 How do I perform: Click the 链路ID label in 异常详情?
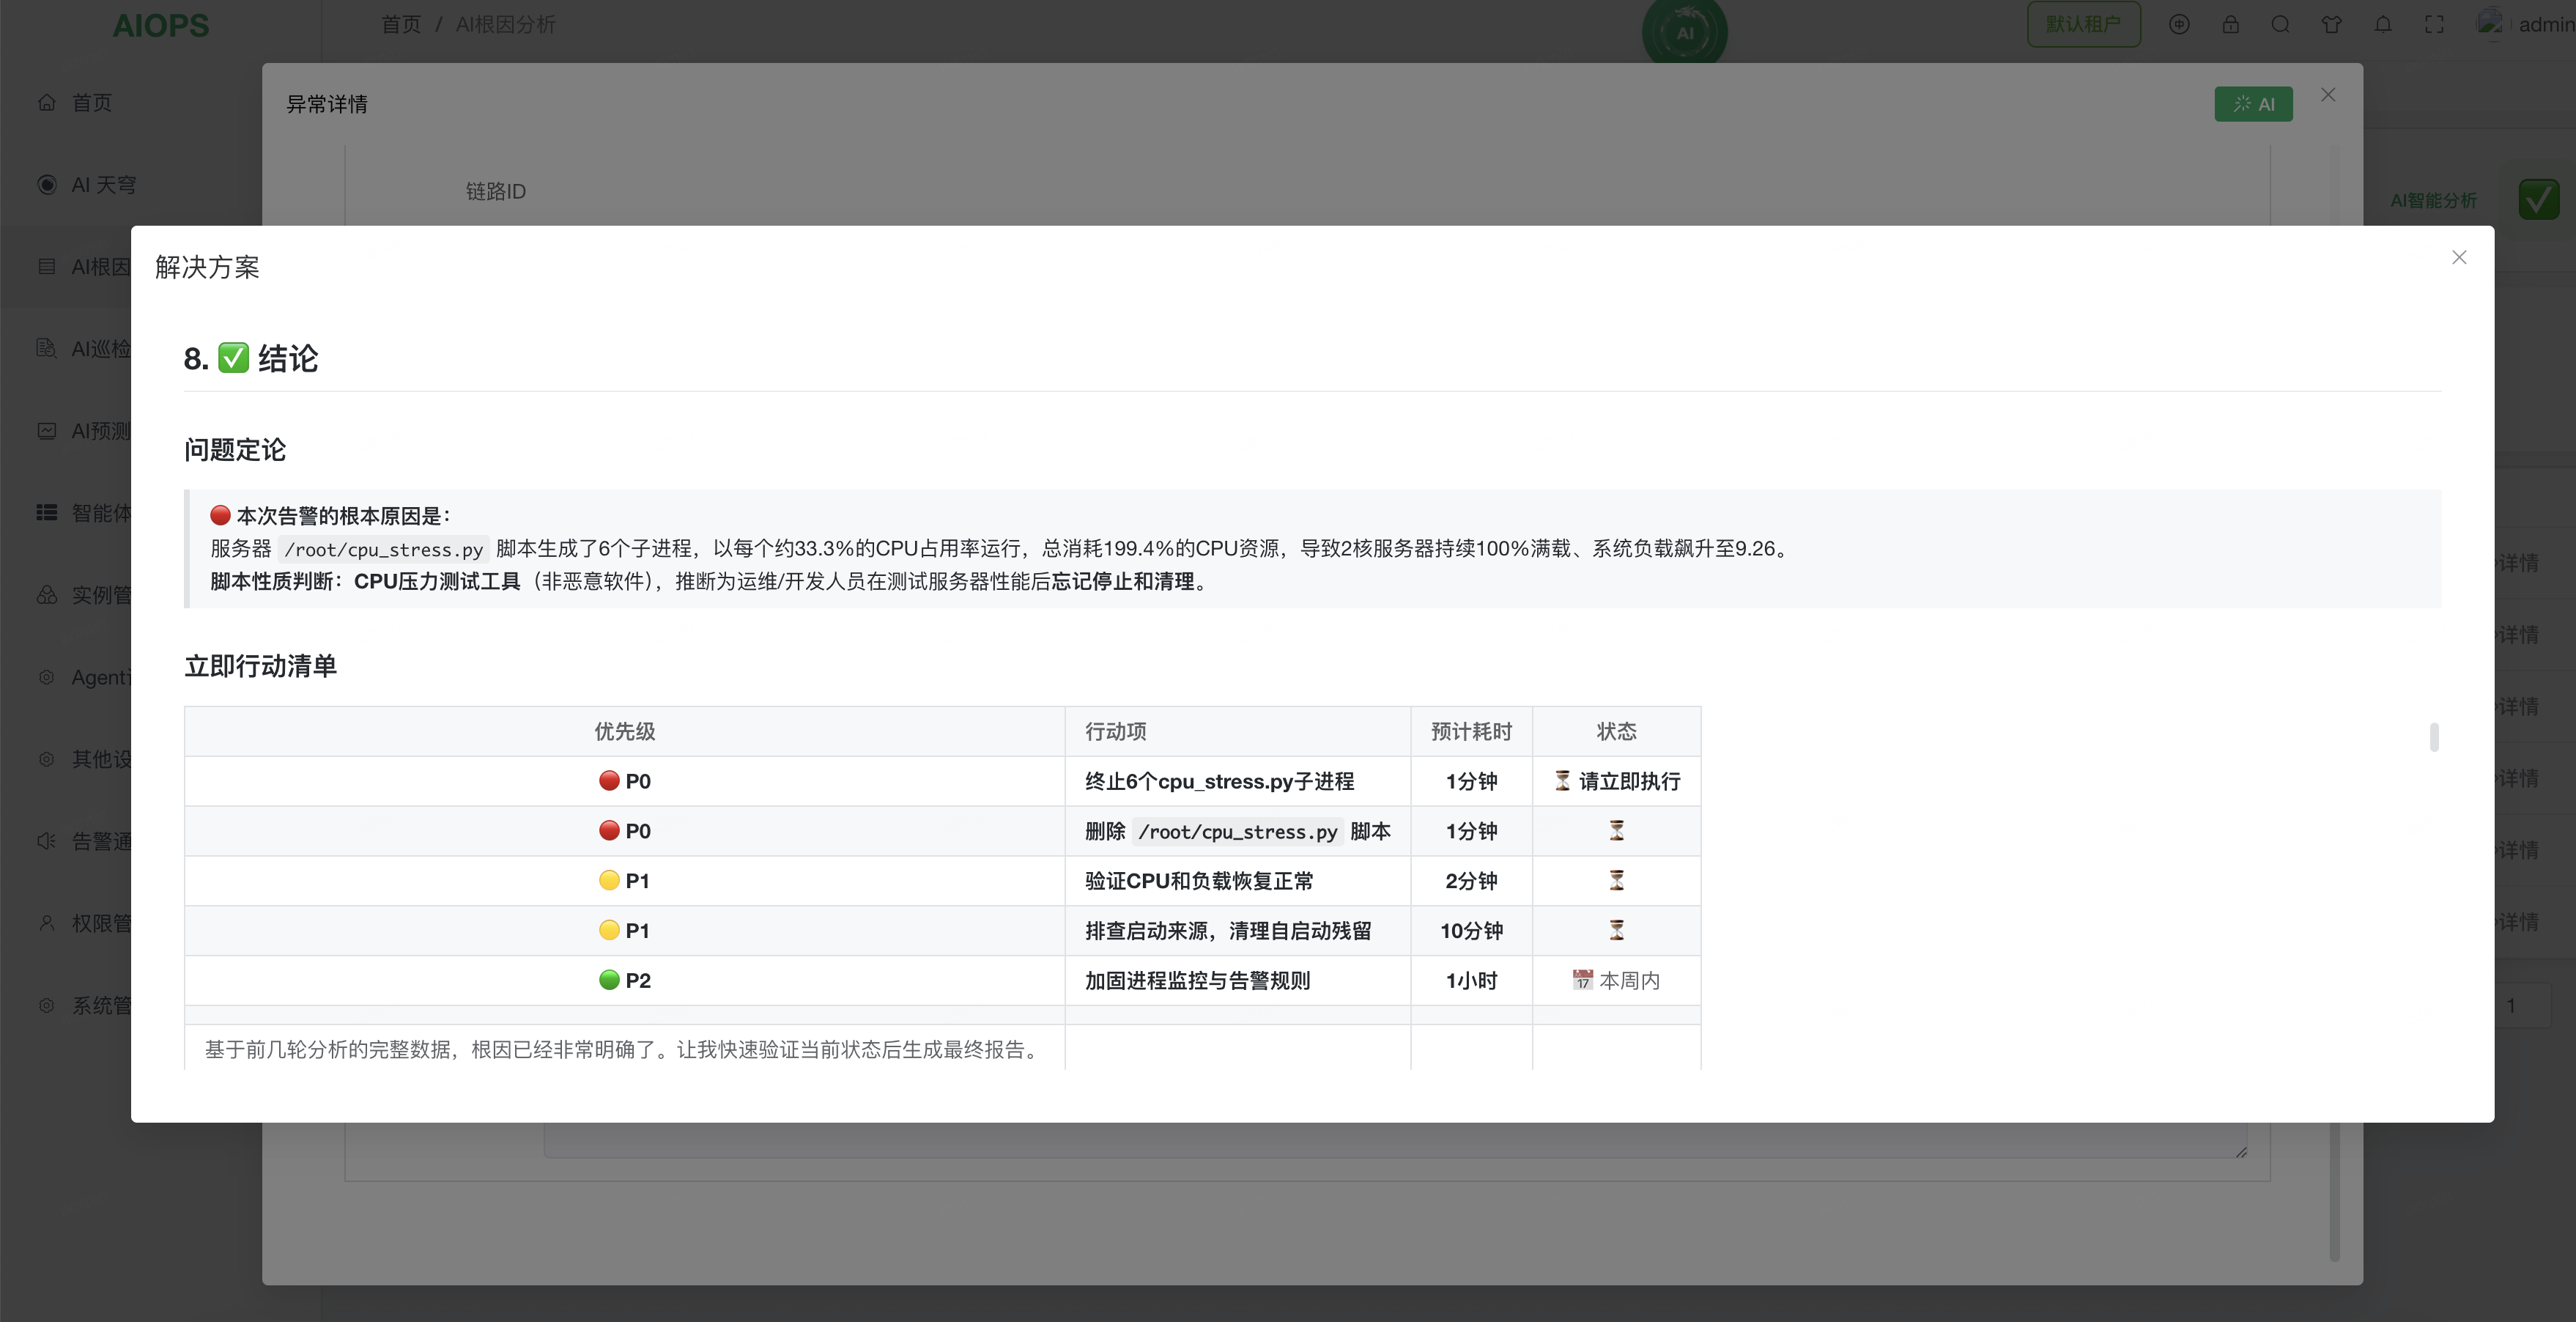tap(495, 191)
